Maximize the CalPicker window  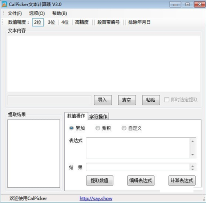click(x=187, y=5)
